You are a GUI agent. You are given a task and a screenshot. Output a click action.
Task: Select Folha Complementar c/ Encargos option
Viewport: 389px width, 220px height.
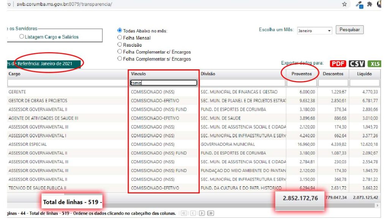[x=120, y=51]
